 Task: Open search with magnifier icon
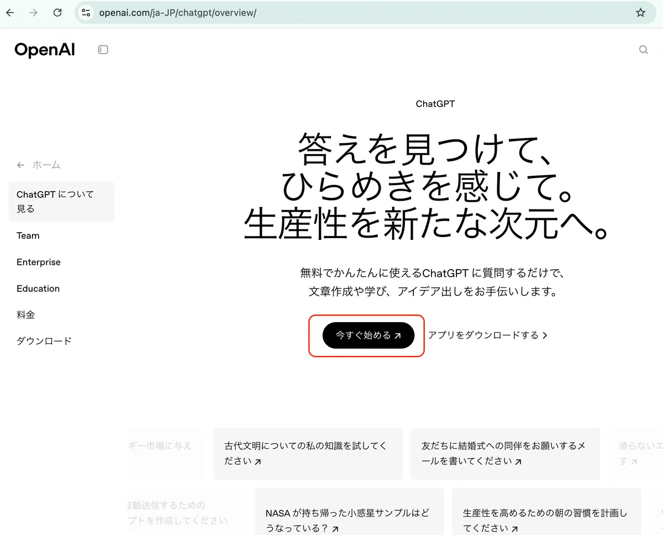pyautogui.click(x=643, y=50)
